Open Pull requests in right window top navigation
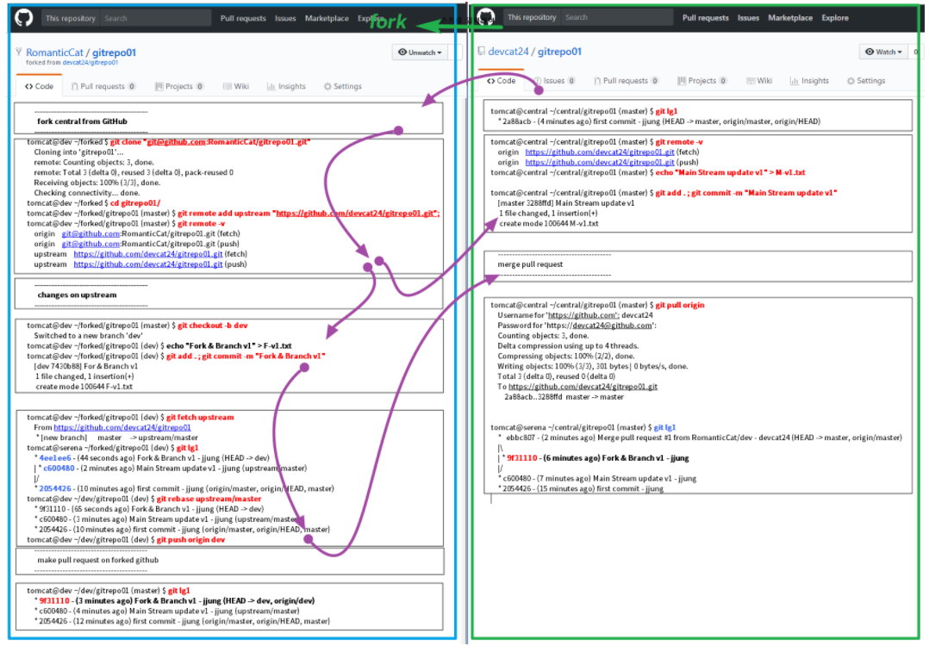The height and width of the screenshot is (652, 929). [x=705, y=18]
